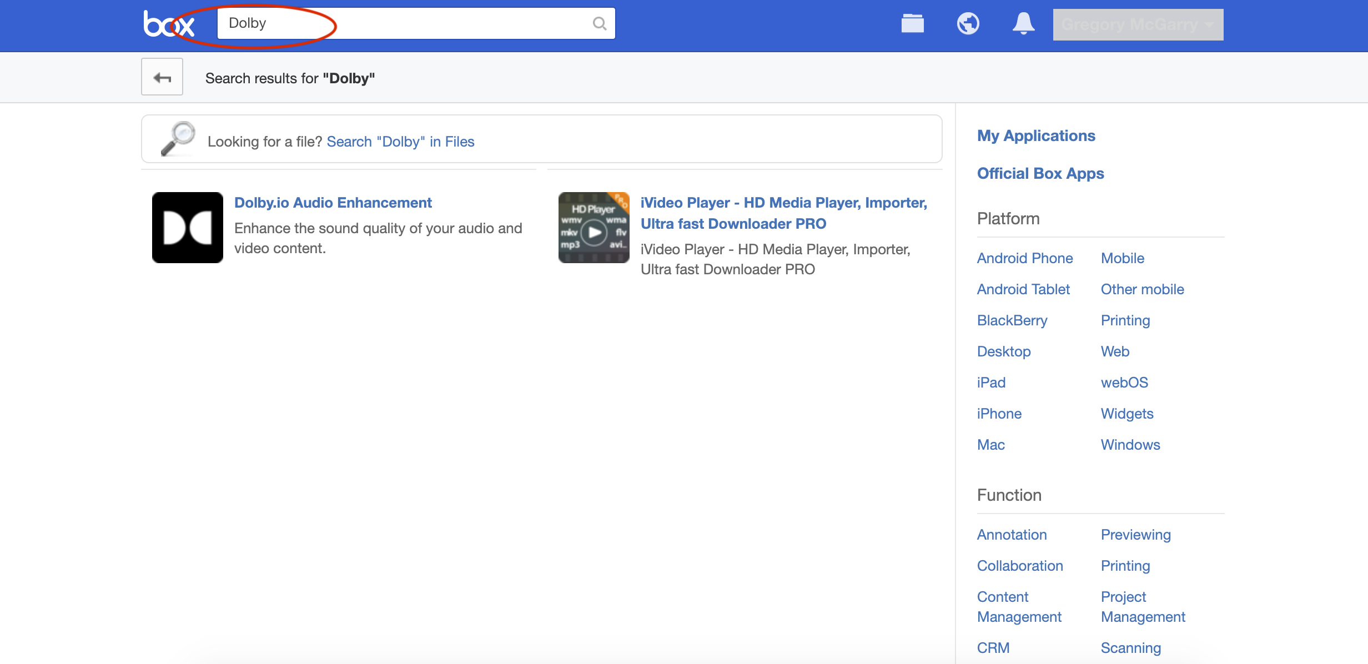This screenshot has height=664, width=1368.
Task: Filter by BlackBerry platform
Action: (1012, 320)
